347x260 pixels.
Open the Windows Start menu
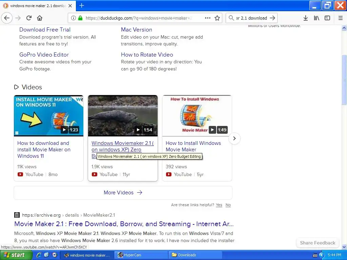16,255
